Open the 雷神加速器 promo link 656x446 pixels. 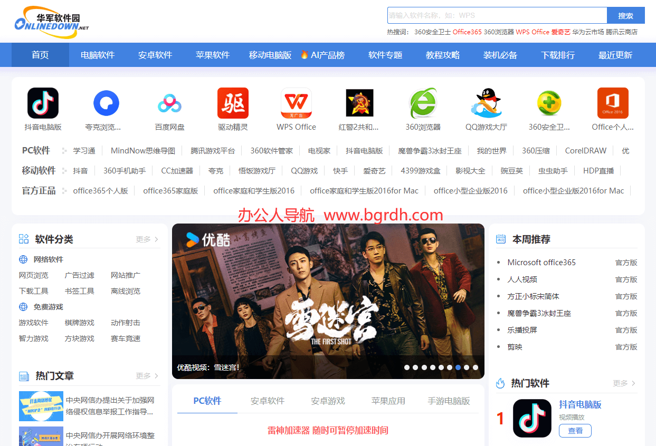pyautogui.click(x=328, y=430)
